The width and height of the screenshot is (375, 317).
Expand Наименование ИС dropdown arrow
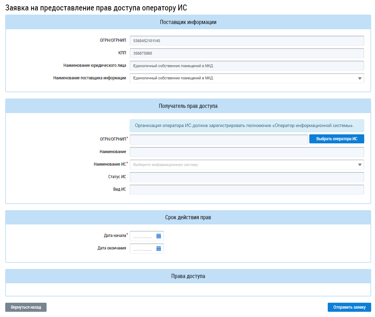tap(360, 165)
